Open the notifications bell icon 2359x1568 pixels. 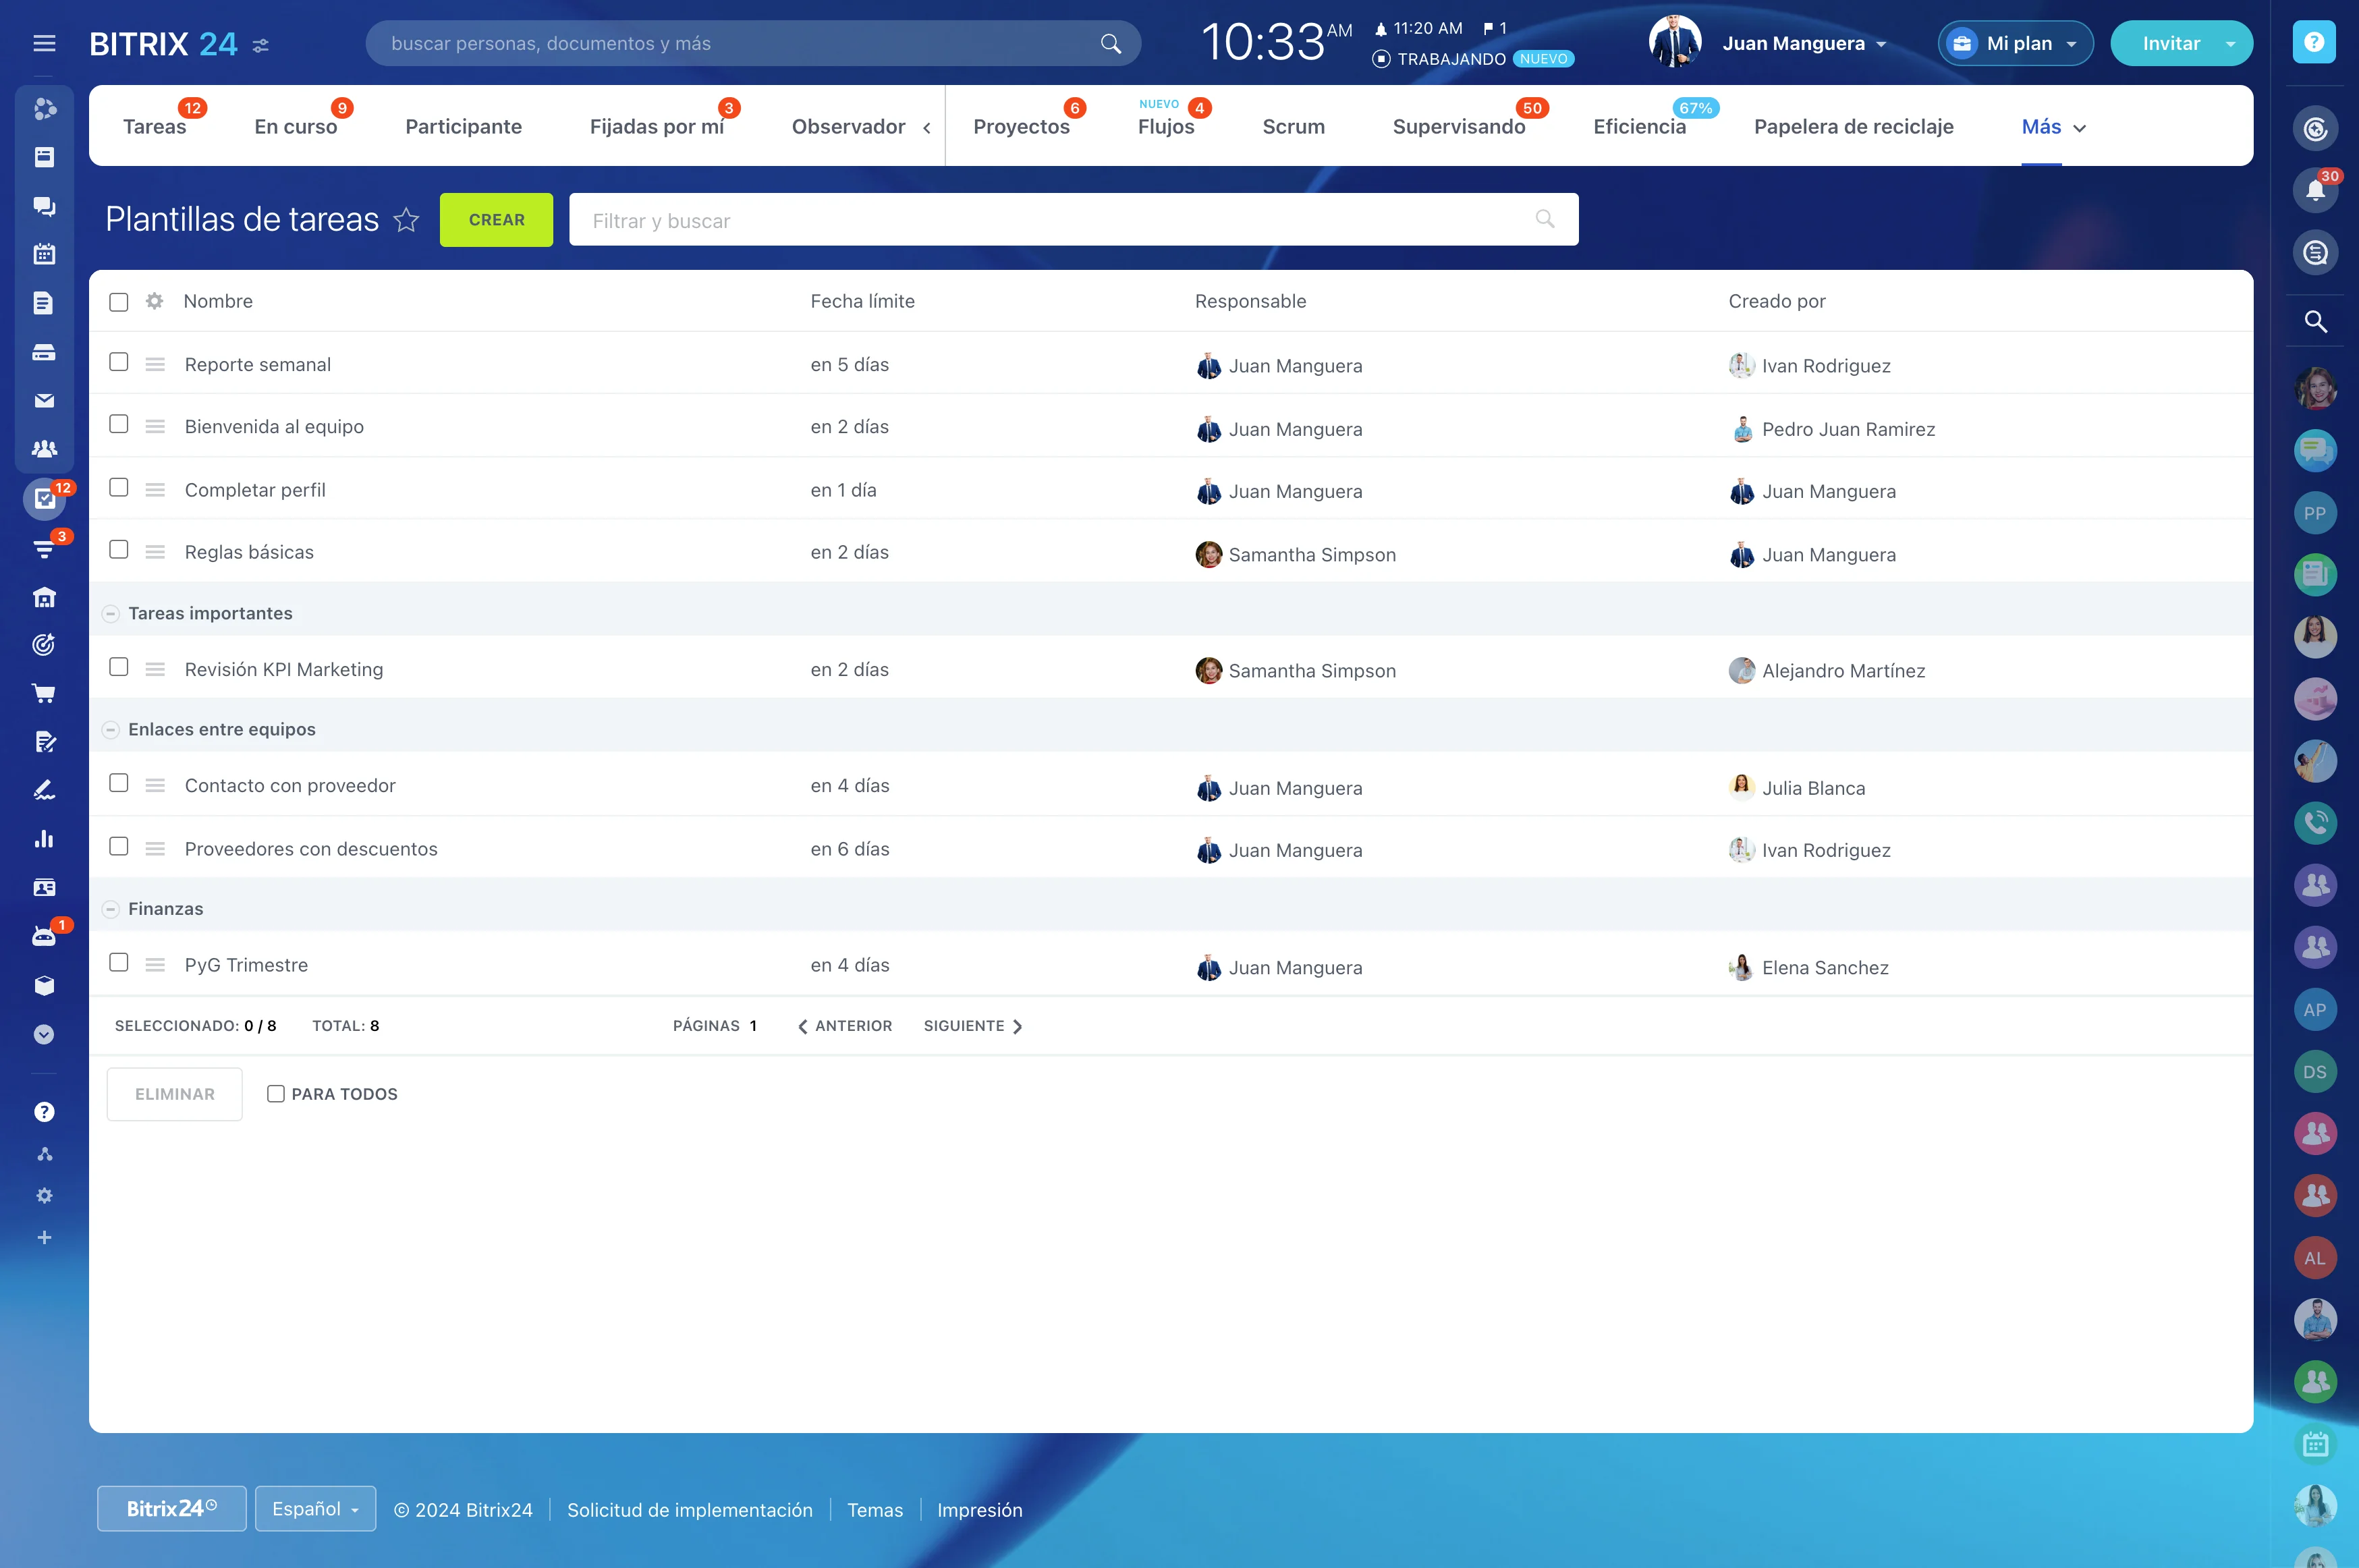click(x=2314, y=190)
